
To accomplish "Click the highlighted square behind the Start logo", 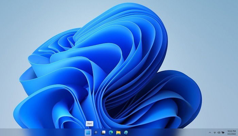I will [88, 133].
